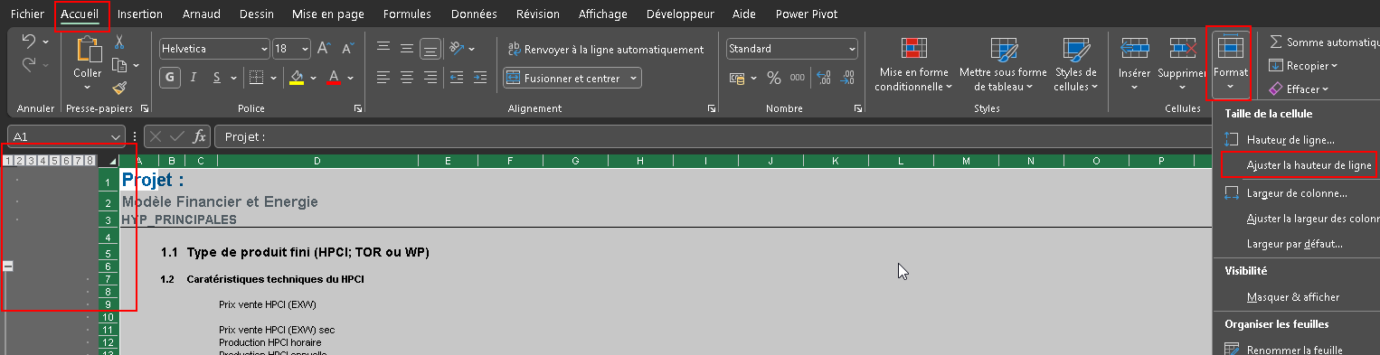
Task: Choose Largeur de colonne... menu entry
Action: (1297, 193)
